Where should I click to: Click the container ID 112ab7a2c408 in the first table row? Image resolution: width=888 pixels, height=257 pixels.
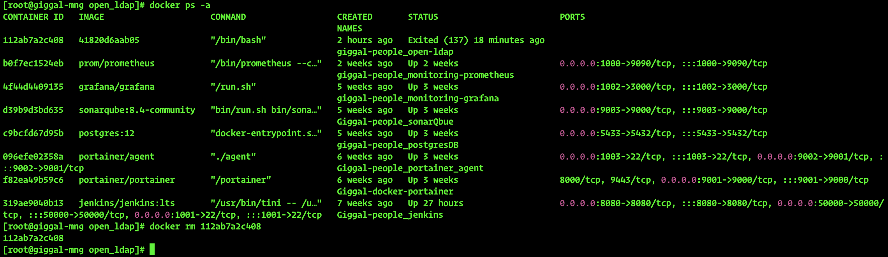tap(33, 40)
